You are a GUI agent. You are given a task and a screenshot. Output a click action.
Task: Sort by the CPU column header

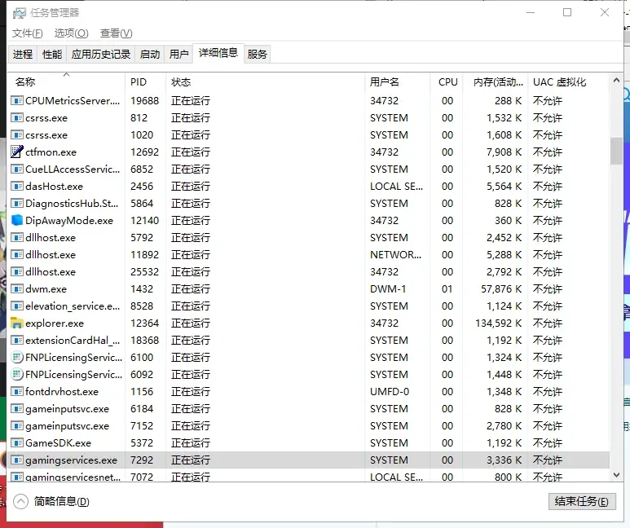(x=447, y=82)
